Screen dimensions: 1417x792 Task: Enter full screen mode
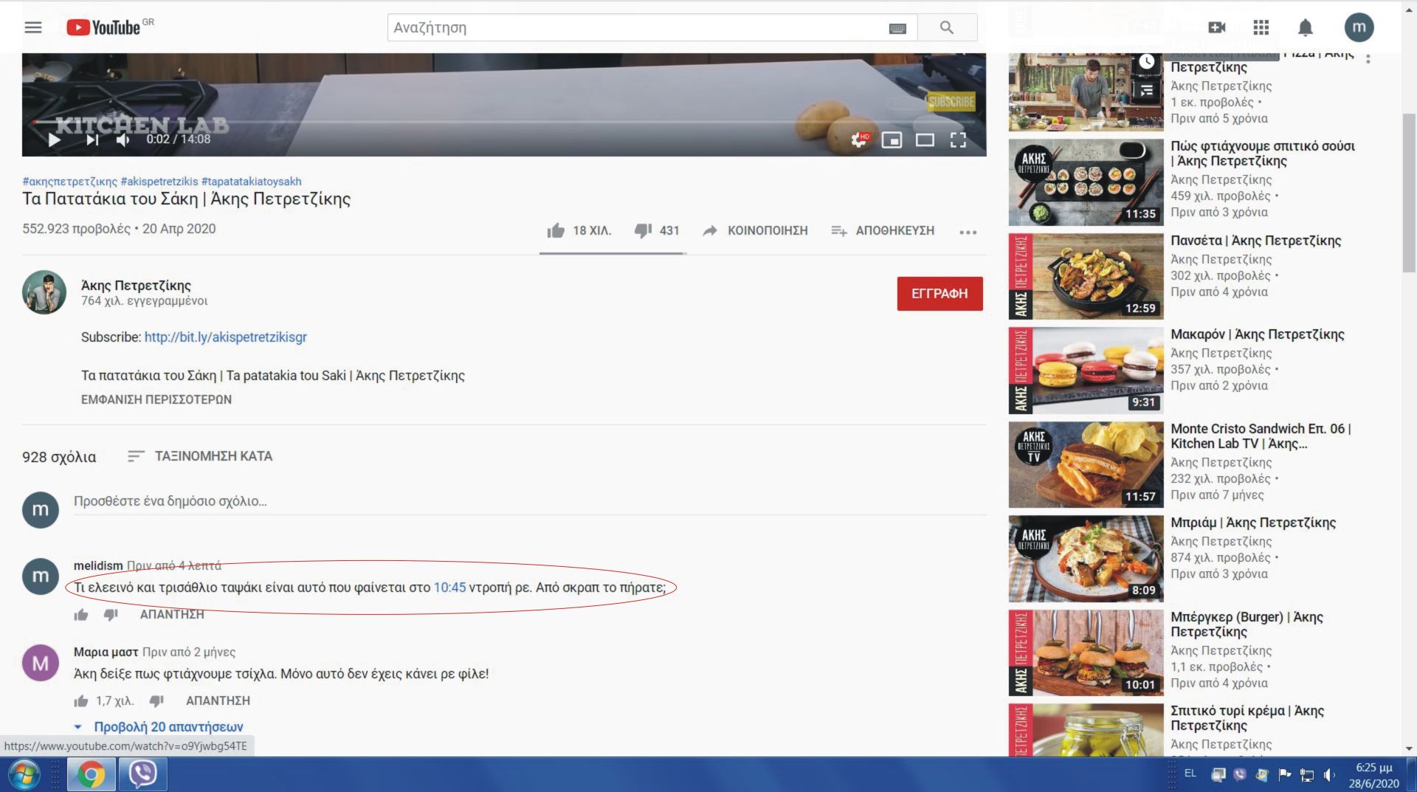coord(958,140)
